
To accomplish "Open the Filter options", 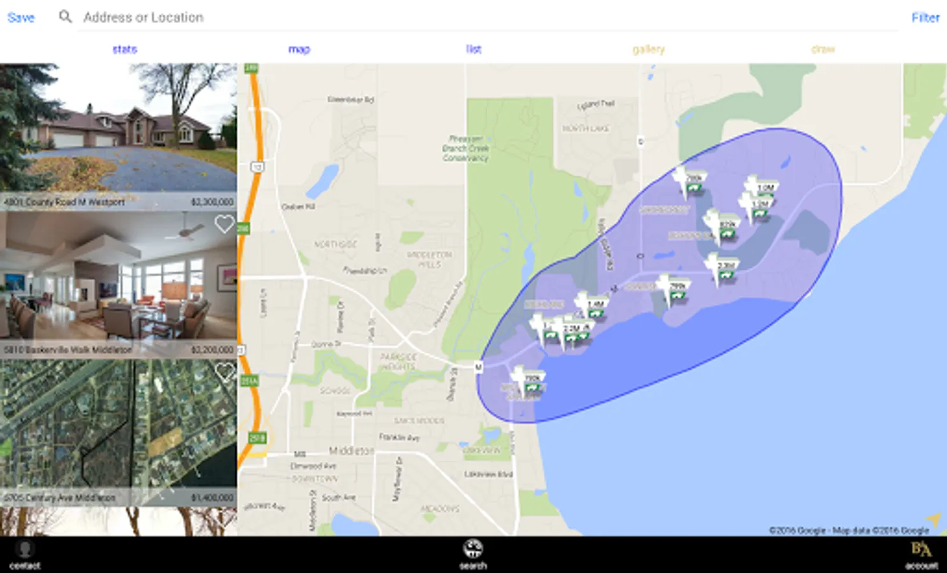I will click(925, 17).
